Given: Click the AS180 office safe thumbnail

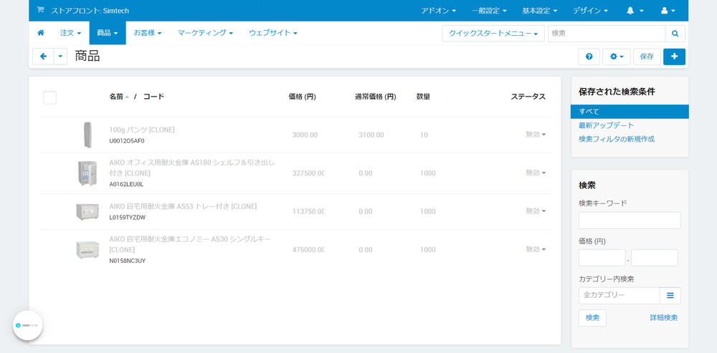Looking at the screenshot, I should (x=87, y=173).
